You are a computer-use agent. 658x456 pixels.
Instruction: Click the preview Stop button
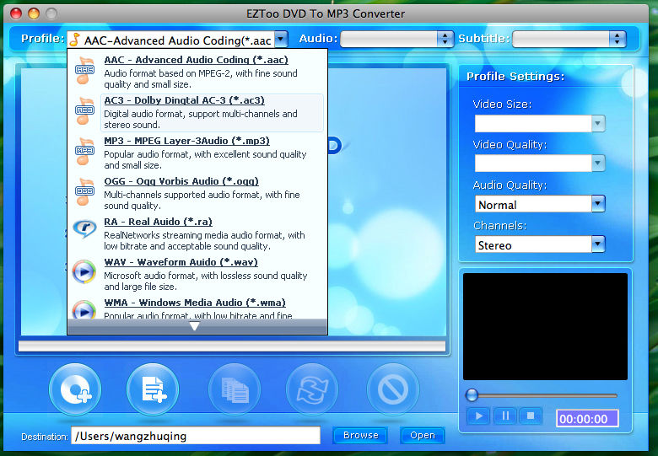pos(531,416)
